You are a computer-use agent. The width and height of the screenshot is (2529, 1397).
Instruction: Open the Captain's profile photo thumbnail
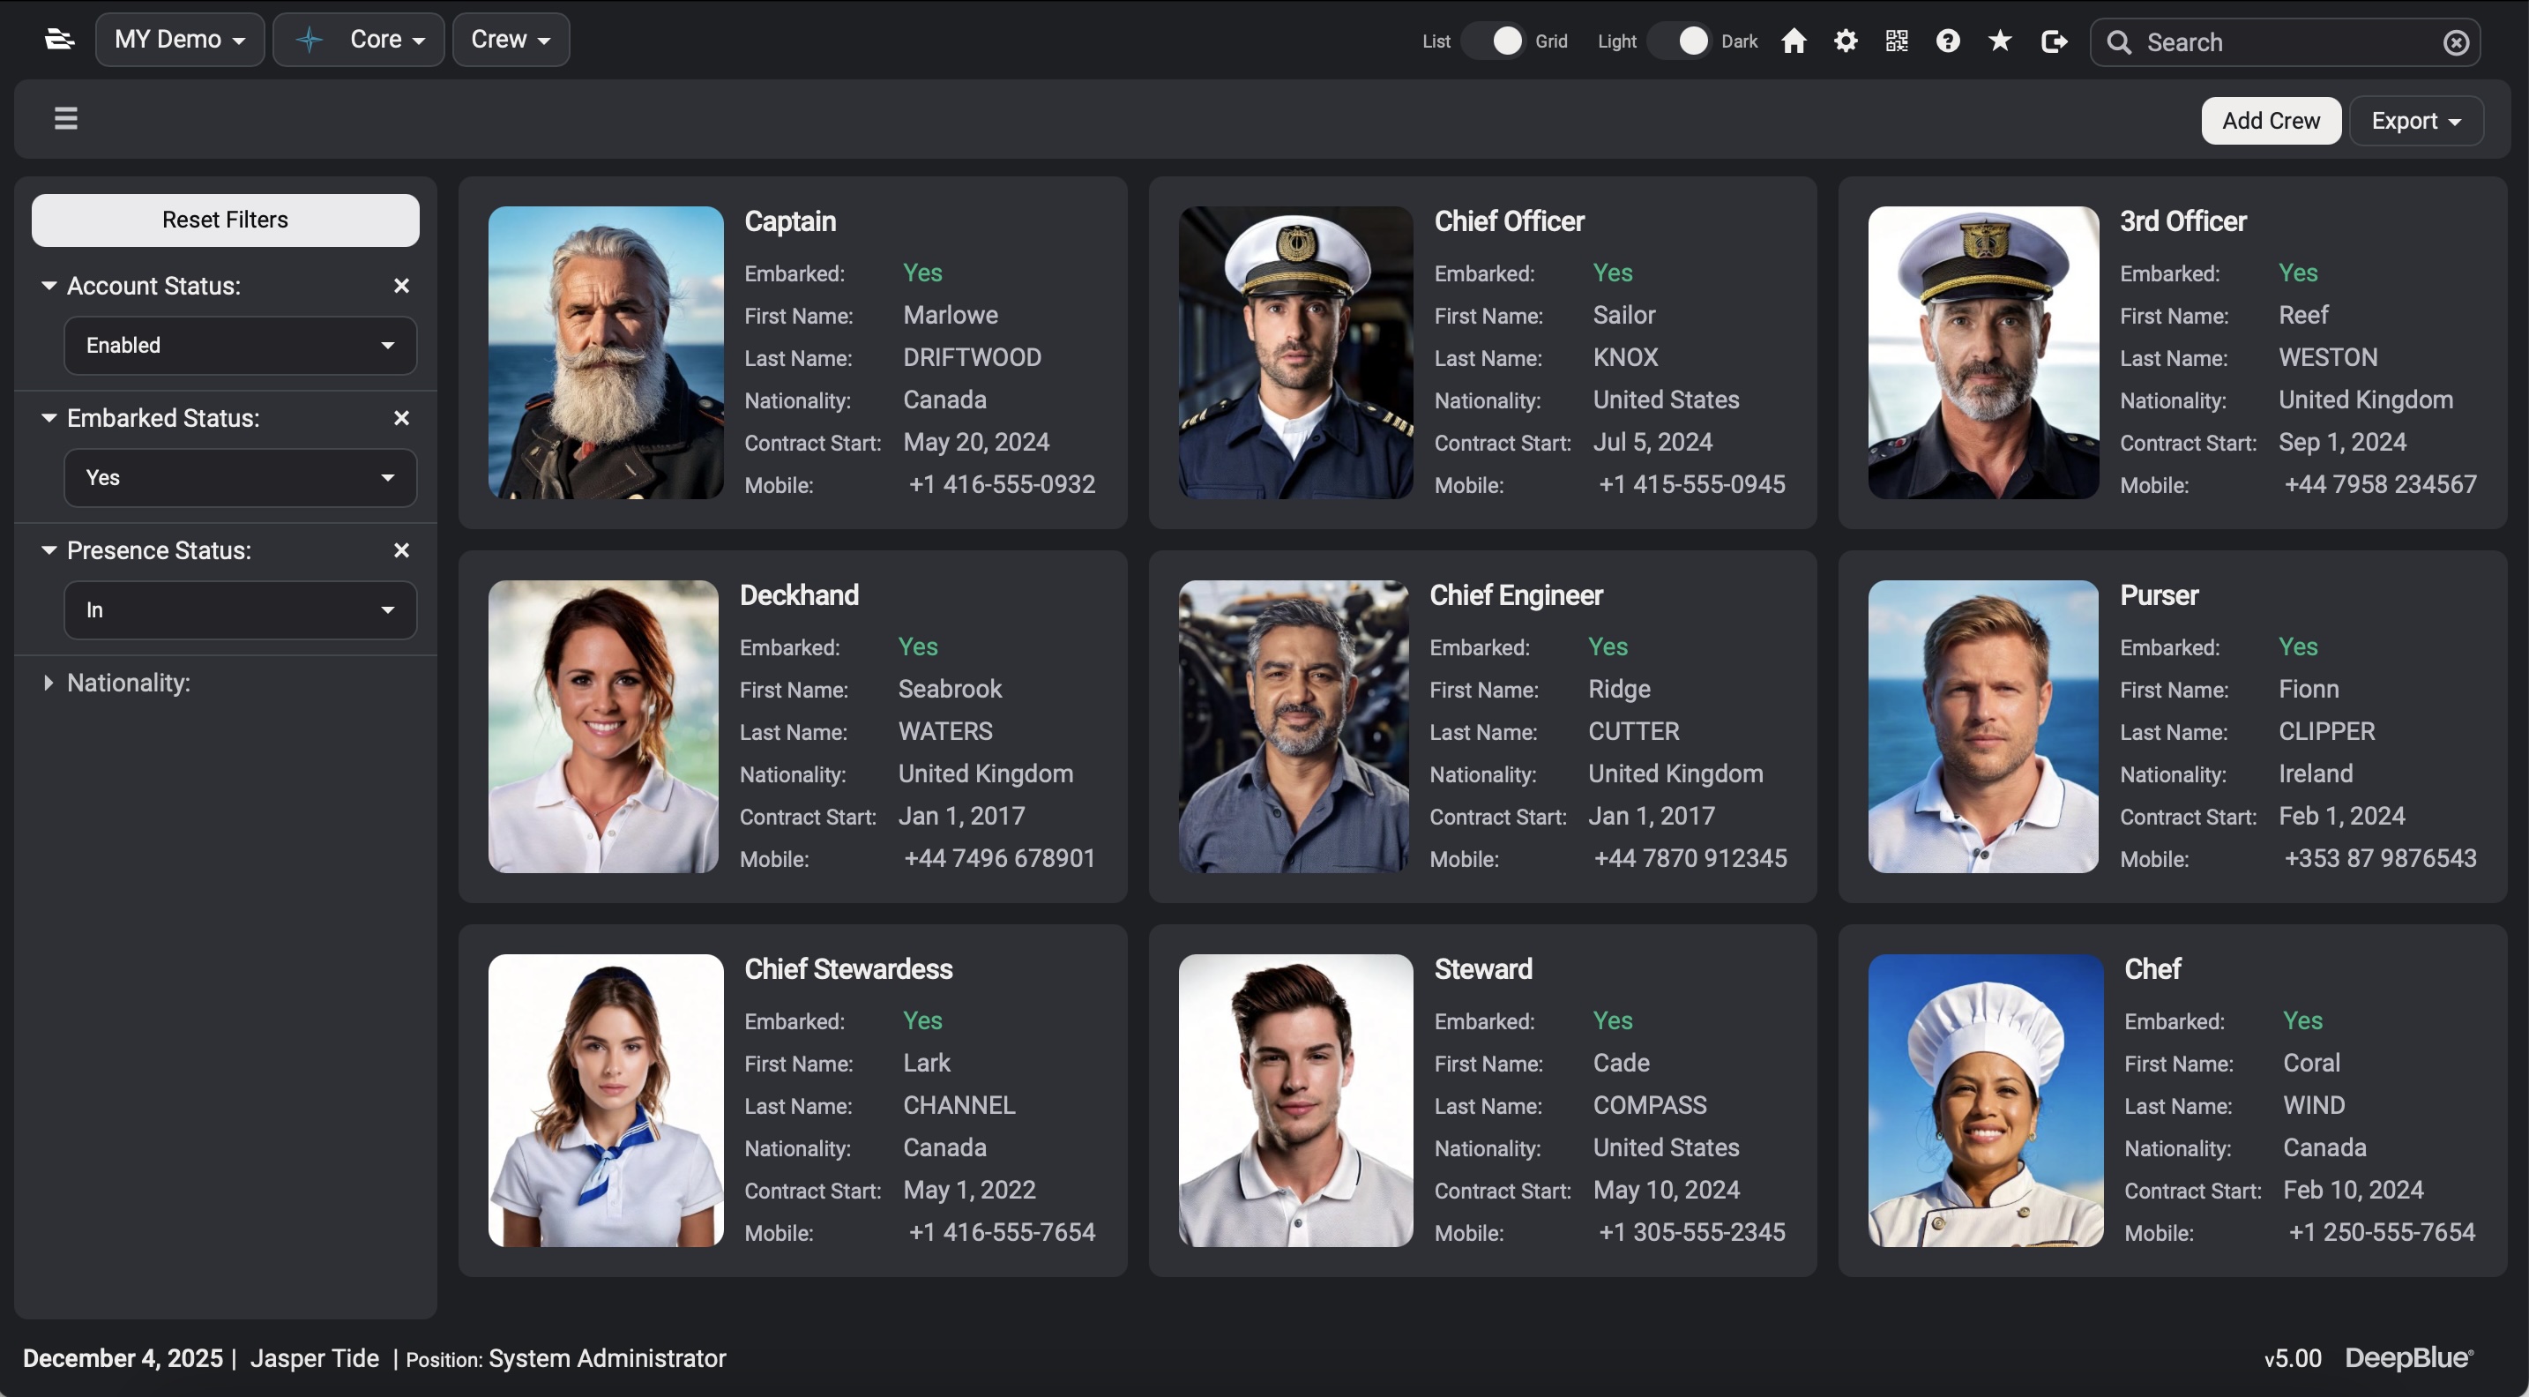(x=605, y=354)
